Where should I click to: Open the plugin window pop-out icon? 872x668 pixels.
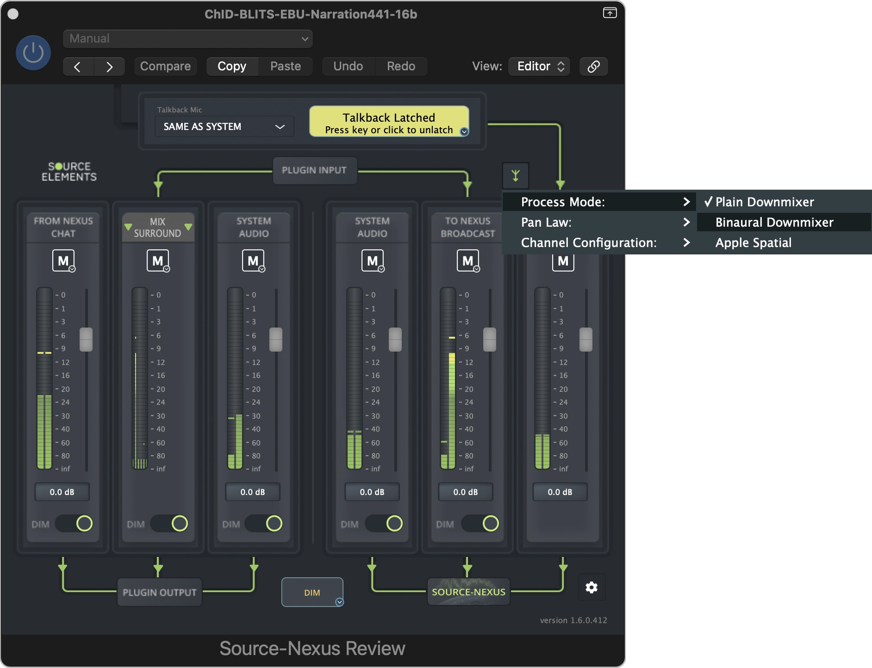[610, 13]
